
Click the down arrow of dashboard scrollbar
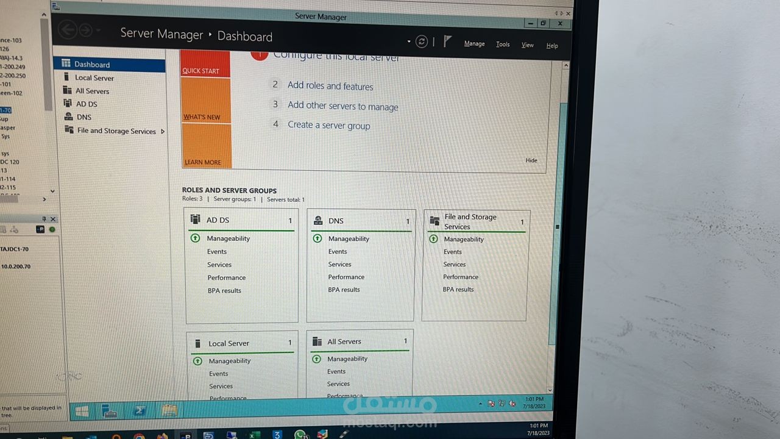pos(549,390)
